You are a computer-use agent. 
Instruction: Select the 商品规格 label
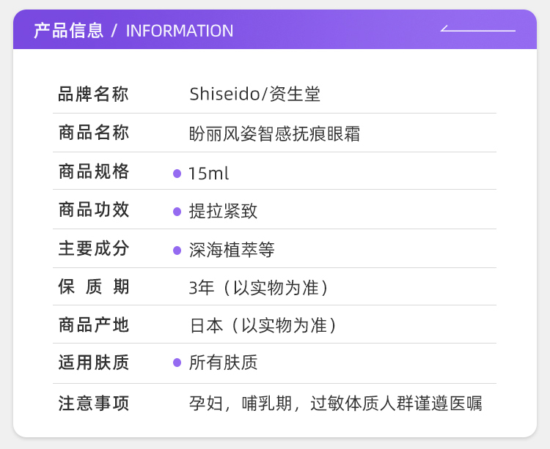[93, 172]
